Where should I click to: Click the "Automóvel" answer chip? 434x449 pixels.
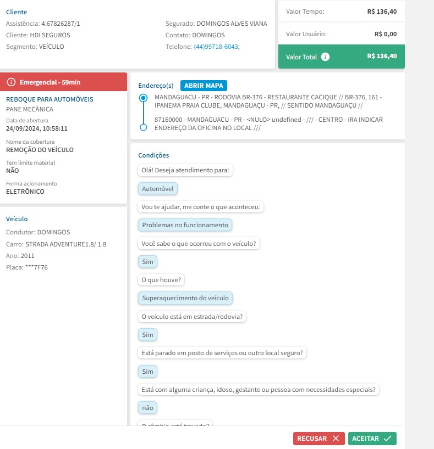[x=158, y=188]
